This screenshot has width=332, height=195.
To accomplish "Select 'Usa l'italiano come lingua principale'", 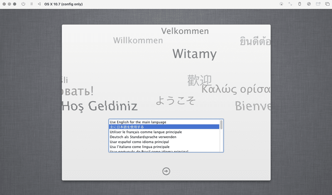I will [x=164, y=147].
